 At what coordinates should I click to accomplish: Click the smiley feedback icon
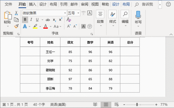click(168, 4)
